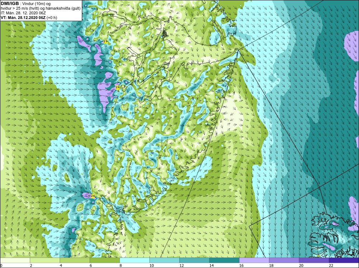Click the 2–4 m/s light yellow-green legend swatch

[45, 260]
